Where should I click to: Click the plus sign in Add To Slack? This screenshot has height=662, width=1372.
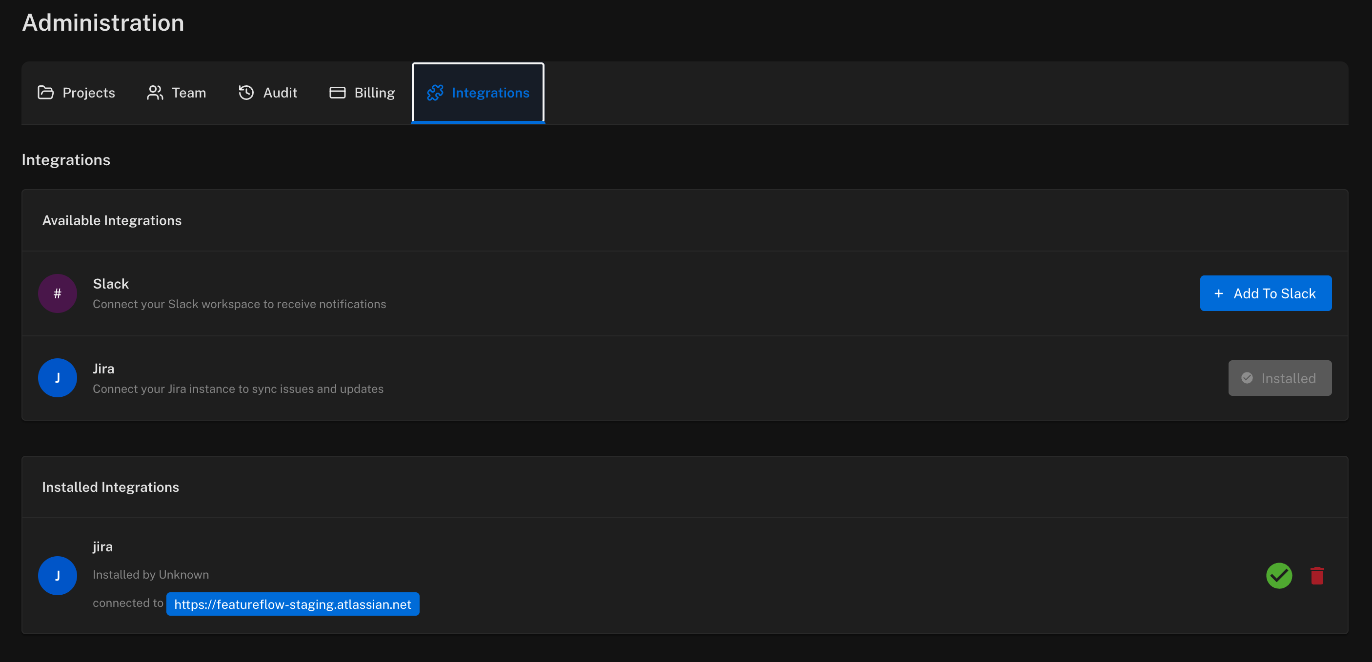pos(1219,293)
